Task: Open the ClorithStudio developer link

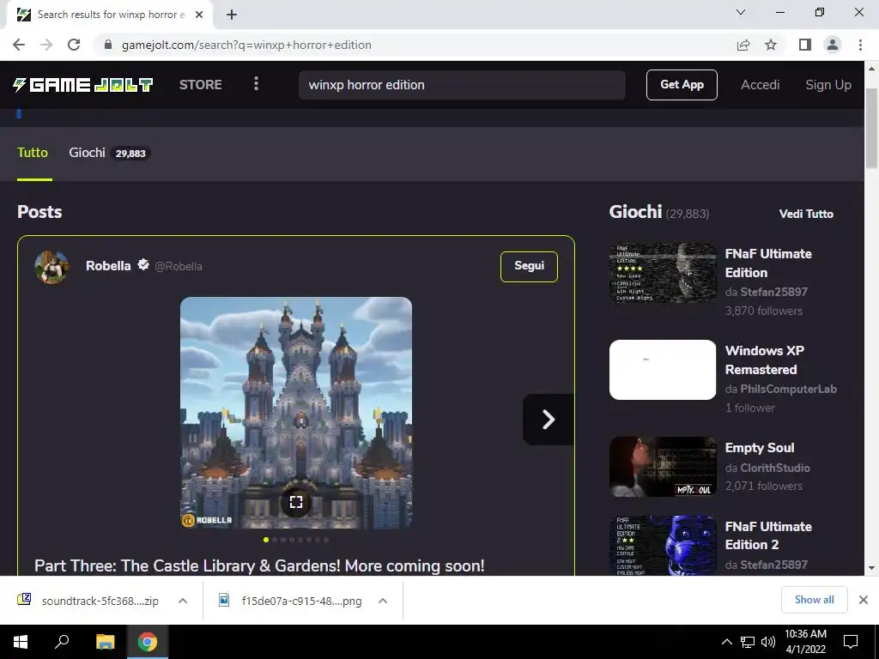Action: point(775,468)
